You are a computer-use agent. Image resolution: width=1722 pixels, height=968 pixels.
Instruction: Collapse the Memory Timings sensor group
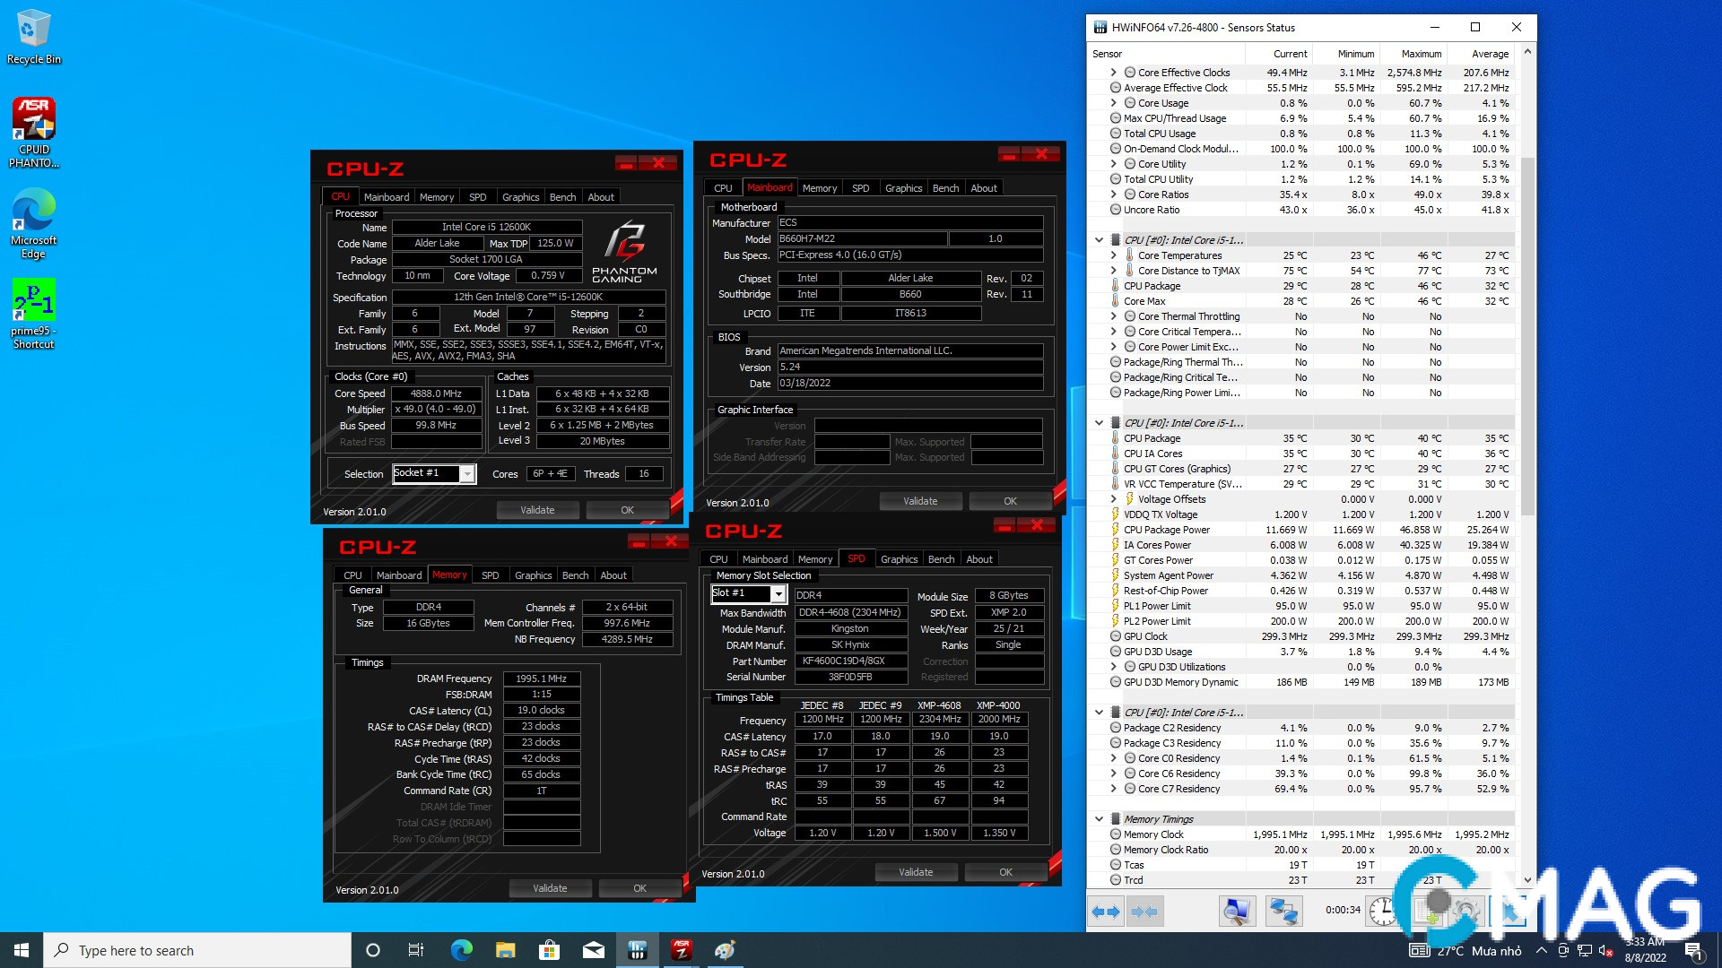point(1099,819)
